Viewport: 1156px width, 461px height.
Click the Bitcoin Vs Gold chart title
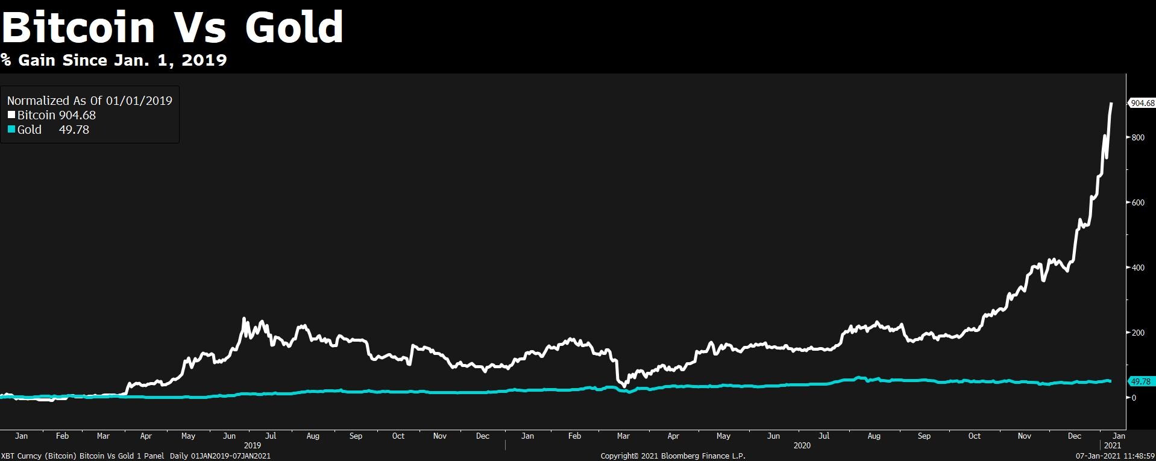click(x=172, y=27)
